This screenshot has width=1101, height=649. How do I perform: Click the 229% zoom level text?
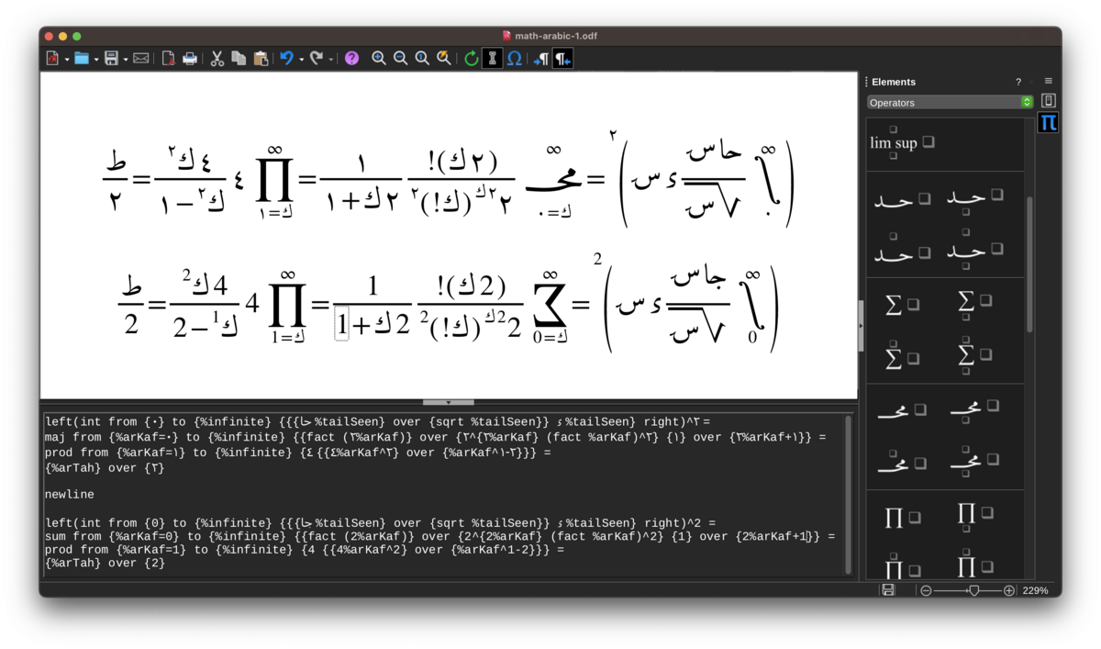1035,590
